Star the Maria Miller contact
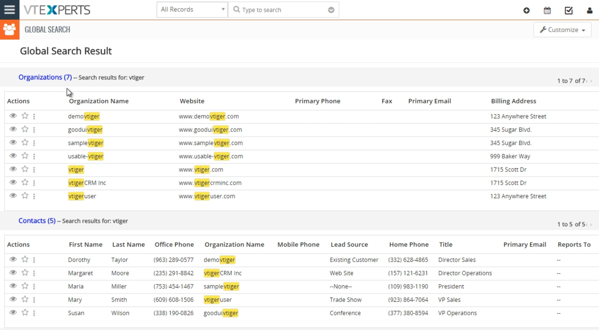This screenshot has width=599, height=330. (25, 286)
